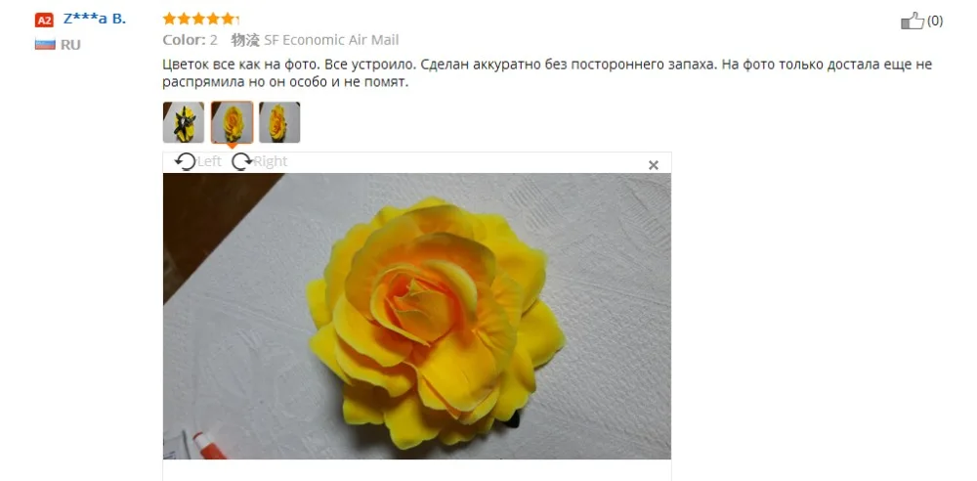Open reviewer Z***a B. profile
Image resolution: width=977 pixels, height=481 pixels.
(x=94, y=19)
